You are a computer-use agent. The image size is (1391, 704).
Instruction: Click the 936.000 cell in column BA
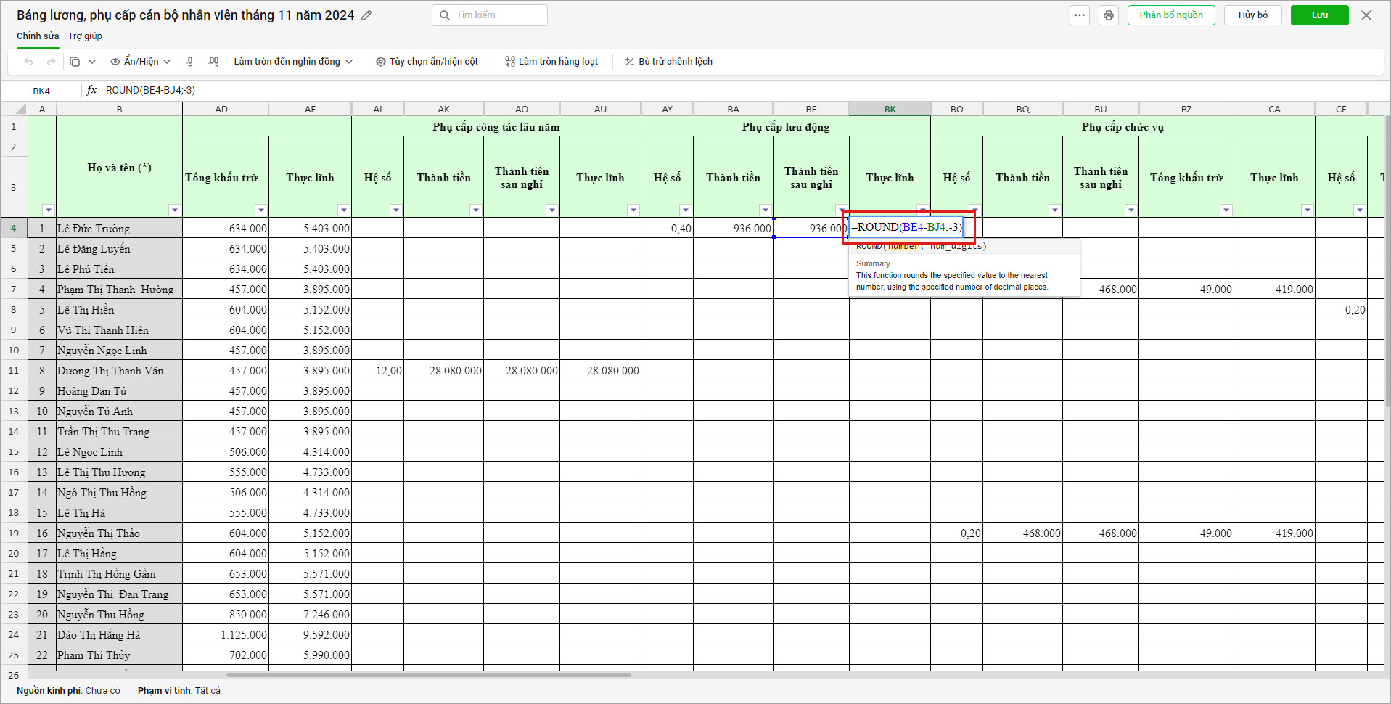tap(733, 228)
